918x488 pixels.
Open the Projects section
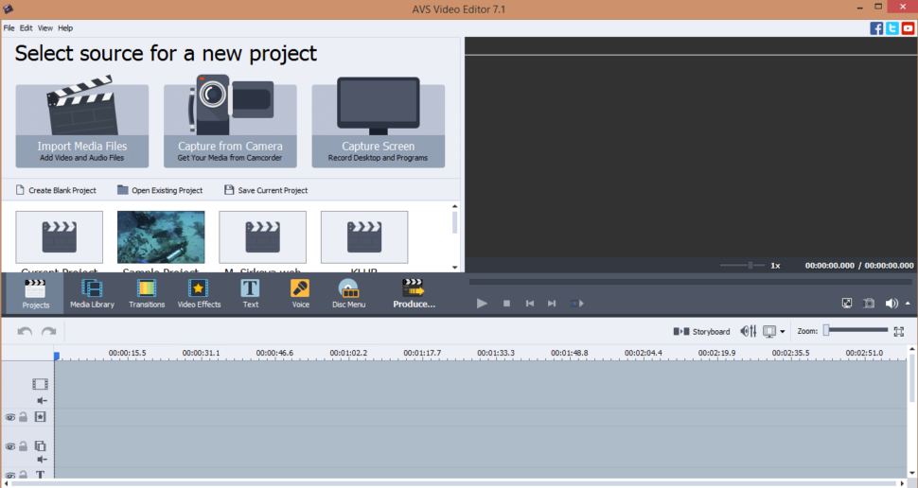pyautogui.click(x=35, y=294)
